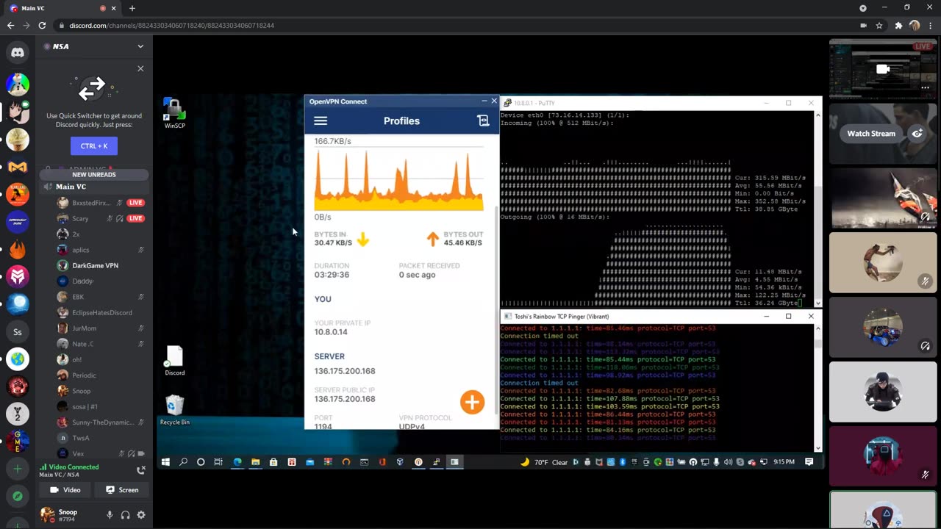
Task: Open the OpenVPN Connect hamburger menu
Action: coord(320,121)
